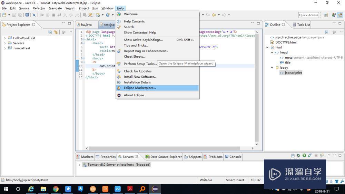Viewport: 345px width, 194px height.
Task: Click the Quick Access search field
Action: click(x=308, y=15)
